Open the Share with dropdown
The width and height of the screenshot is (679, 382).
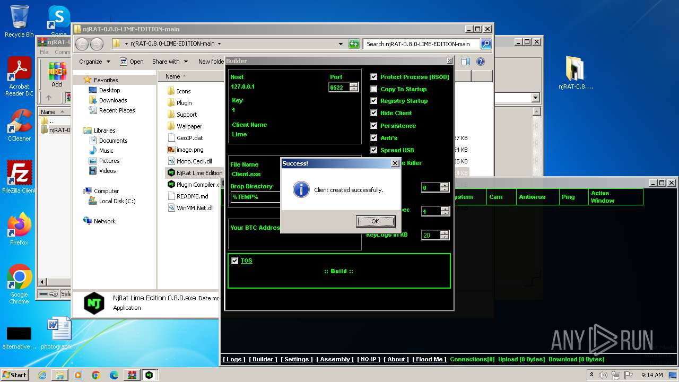[x=170, y=62]
